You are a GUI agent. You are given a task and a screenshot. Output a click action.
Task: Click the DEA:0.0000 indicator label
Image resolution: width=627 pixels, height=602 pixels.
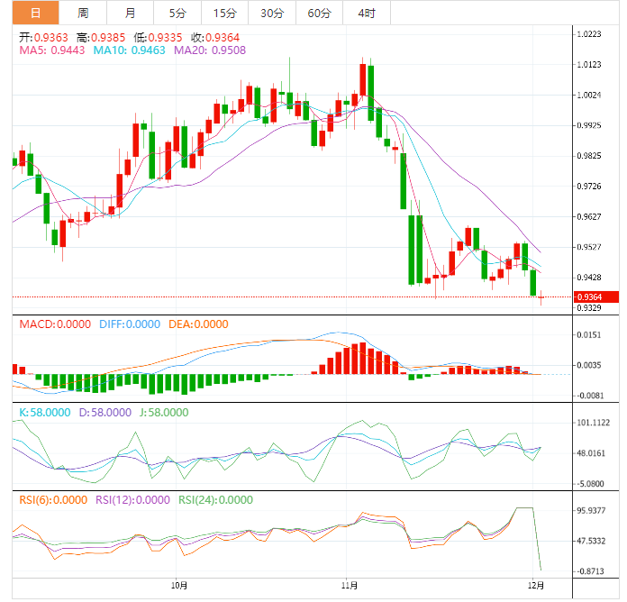point(198,324)
